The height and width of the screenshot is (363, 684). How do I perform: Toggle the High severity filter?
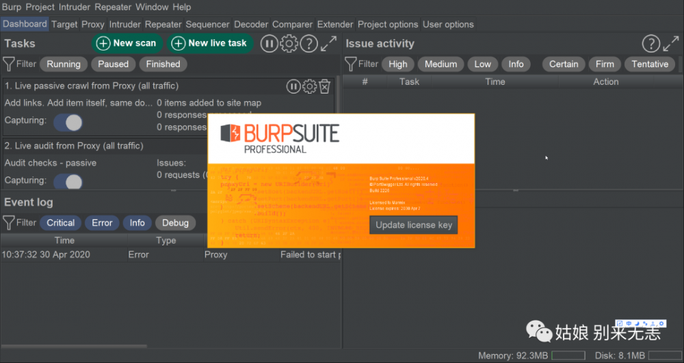coord(398,64)
